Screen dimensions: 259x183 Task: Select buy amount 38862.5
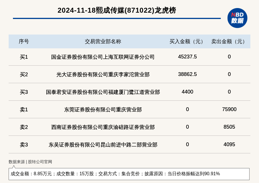(187, 74)
